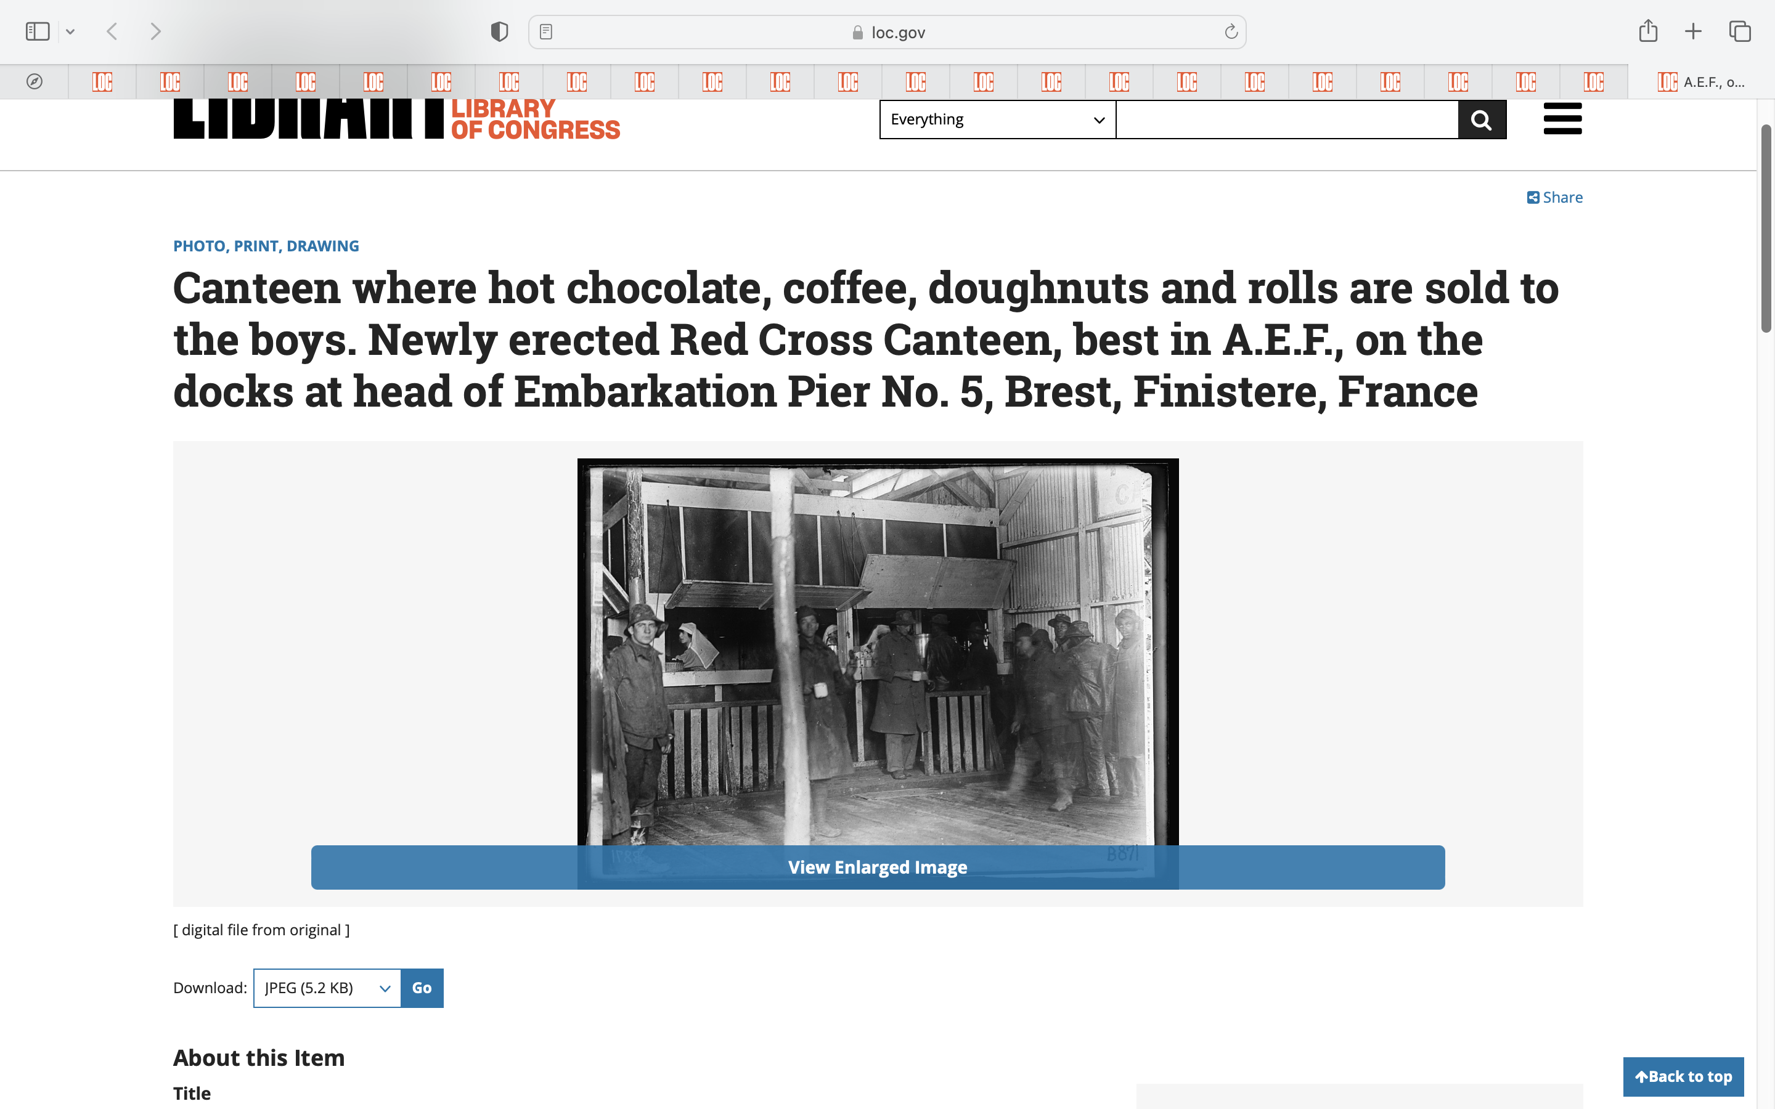Click the Safari sidebar toggle icon

(38, 31)
